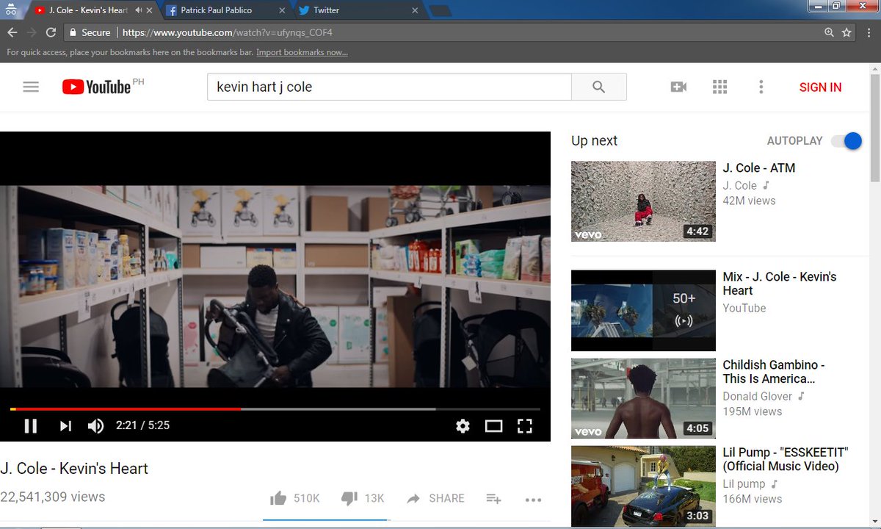Switch to theater mode
Image resolution: width=881 pixels, height=529 pixels.
click(493, 425)
